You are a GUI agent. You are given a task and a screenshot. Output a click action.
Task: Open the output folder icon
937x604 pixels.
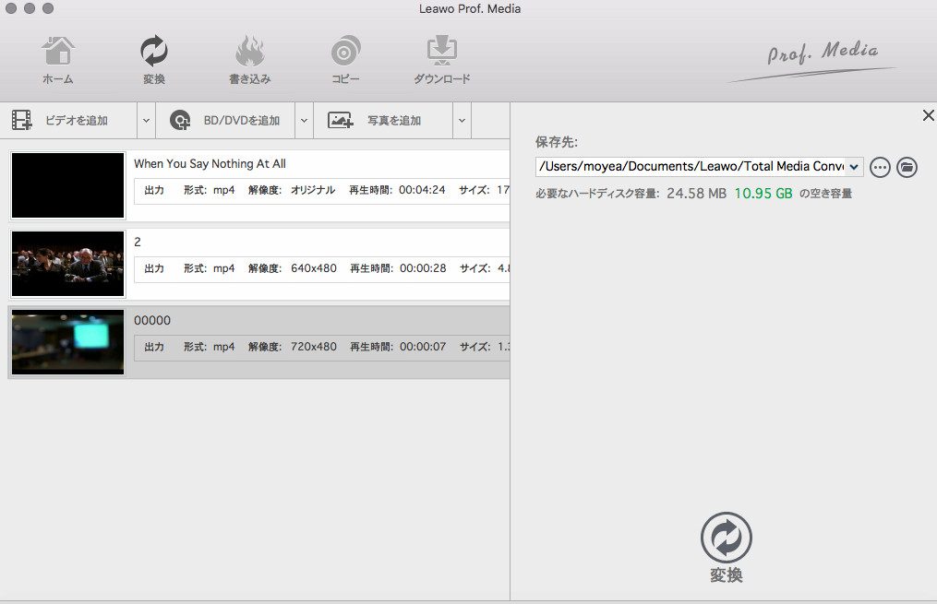(x=907, y=167)
